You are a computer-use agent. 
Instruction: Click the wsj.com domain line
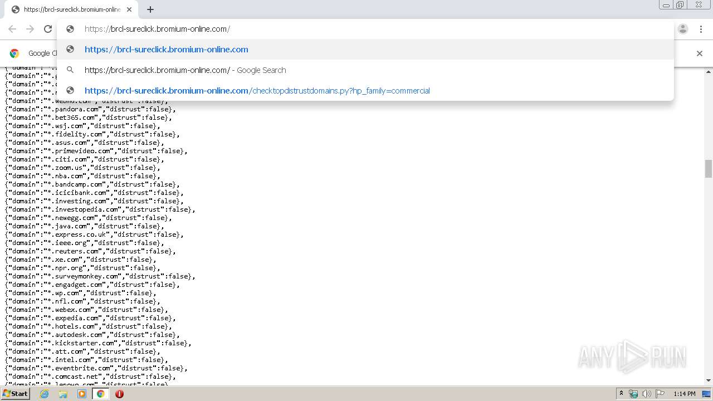tap(82, 126)
